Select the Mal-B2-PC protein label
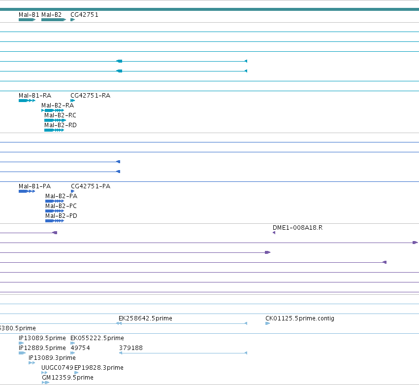 pos(61,206)
